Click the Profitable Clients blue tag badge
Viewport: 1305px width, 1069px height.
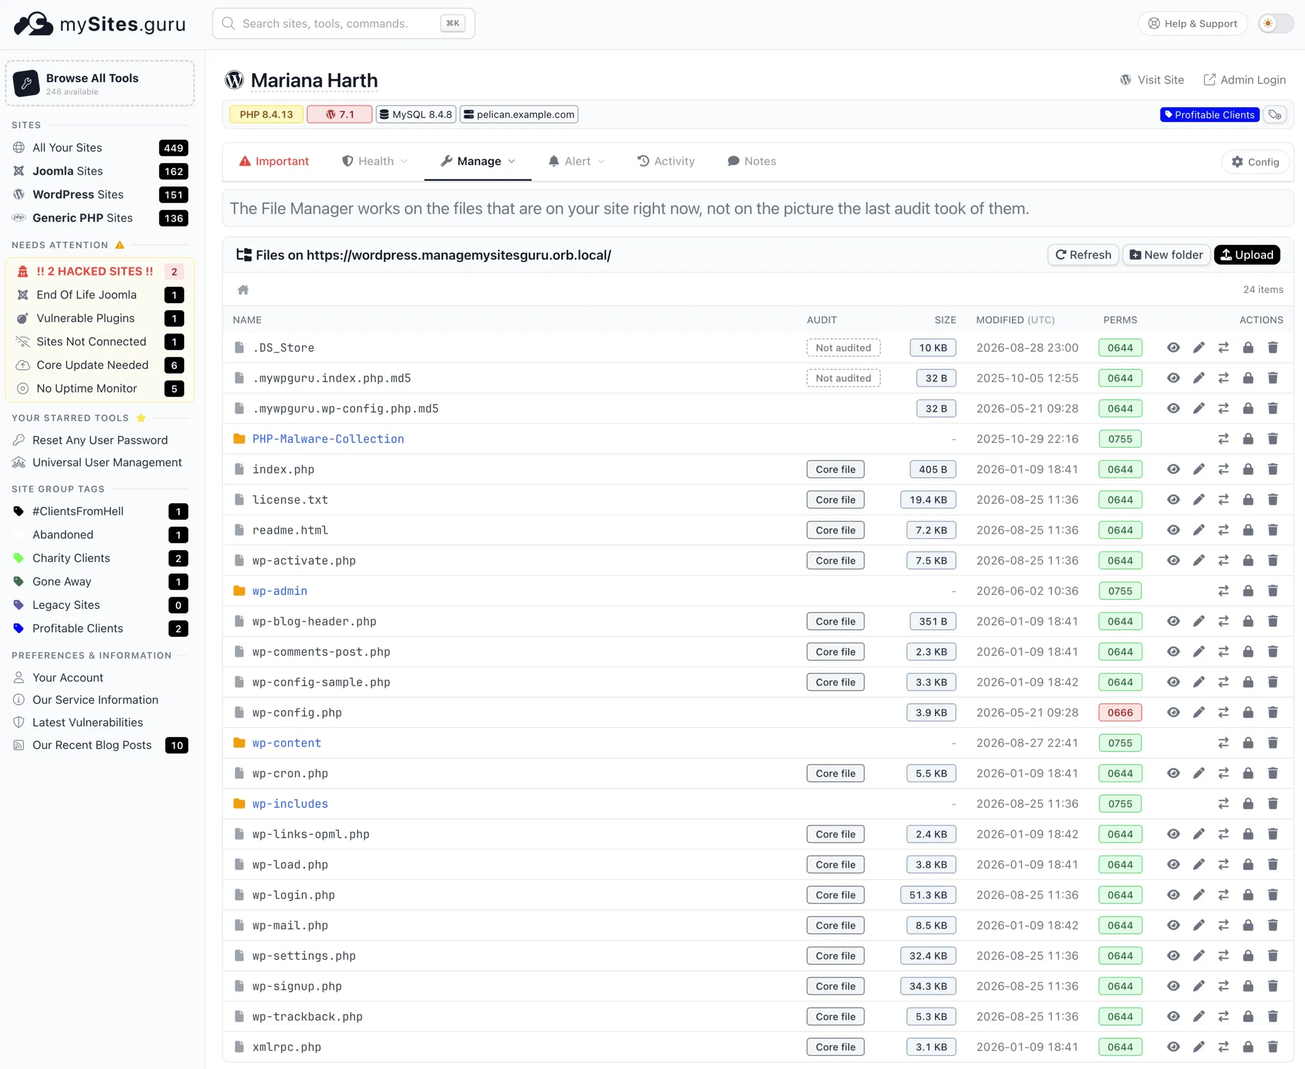[x=1209, y=115]
